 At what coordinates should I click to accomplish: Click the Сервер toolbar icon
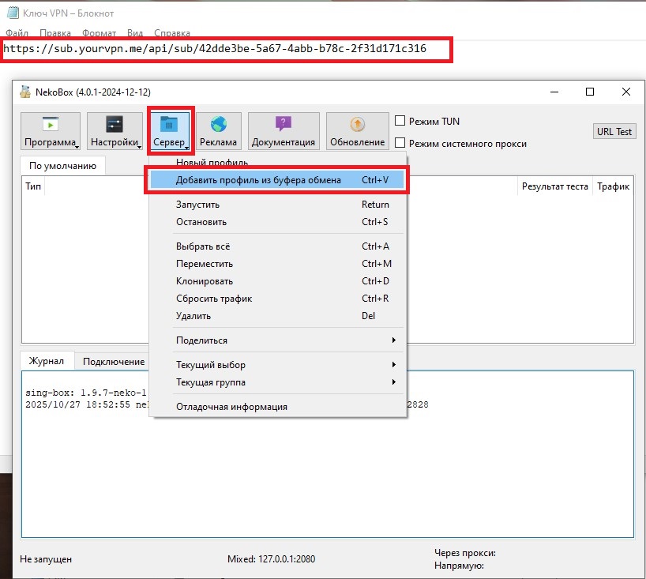pyautogui.click(x=169, y=125)
